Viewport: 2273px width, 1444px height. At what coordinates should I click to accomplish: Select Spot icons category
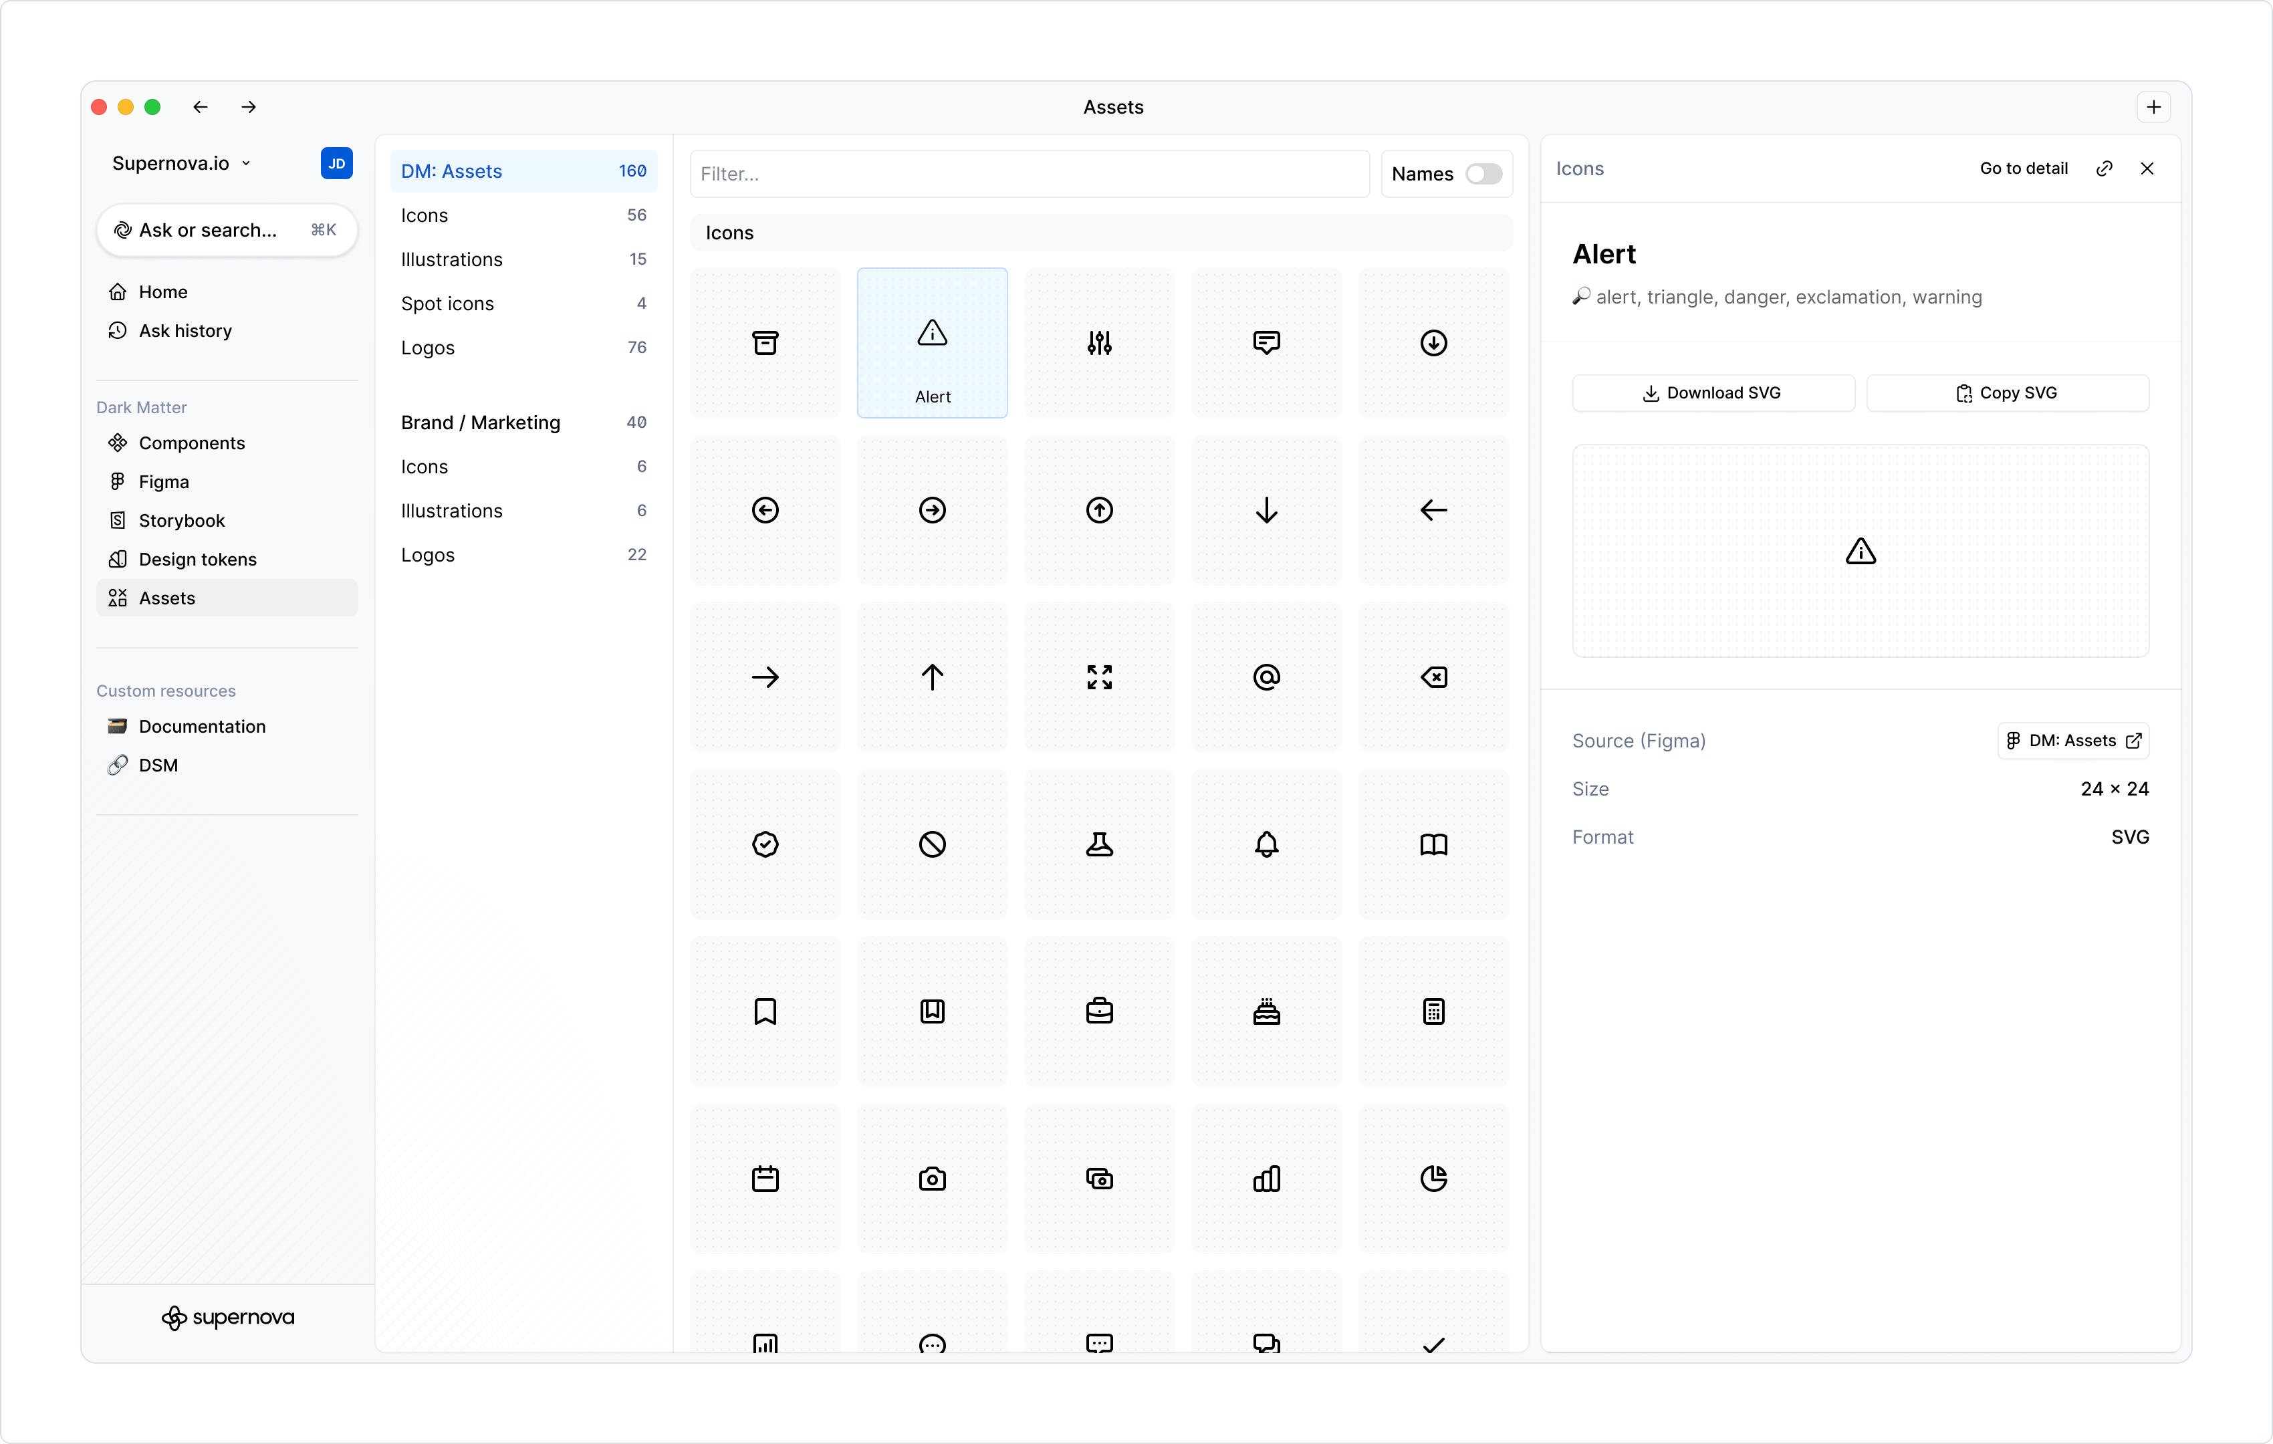click(x=447, y=303)
